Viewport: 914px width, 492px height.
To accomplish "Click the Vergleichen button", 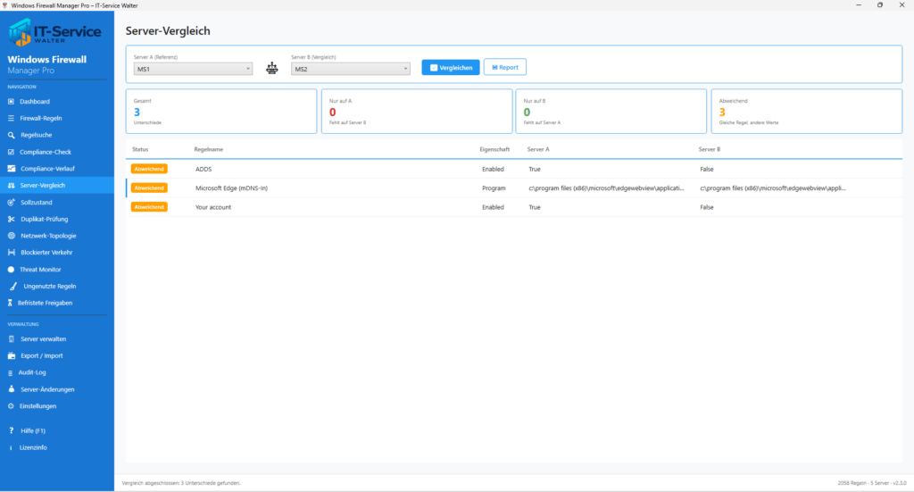I will click(x=451, y=68).
